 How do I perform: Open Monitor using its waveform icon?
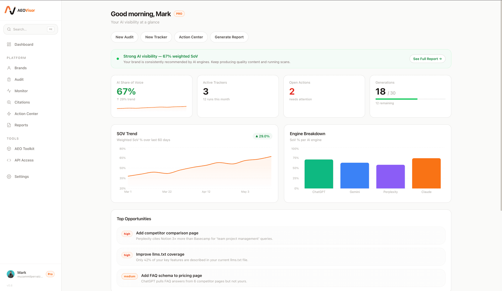coord(9,91)
